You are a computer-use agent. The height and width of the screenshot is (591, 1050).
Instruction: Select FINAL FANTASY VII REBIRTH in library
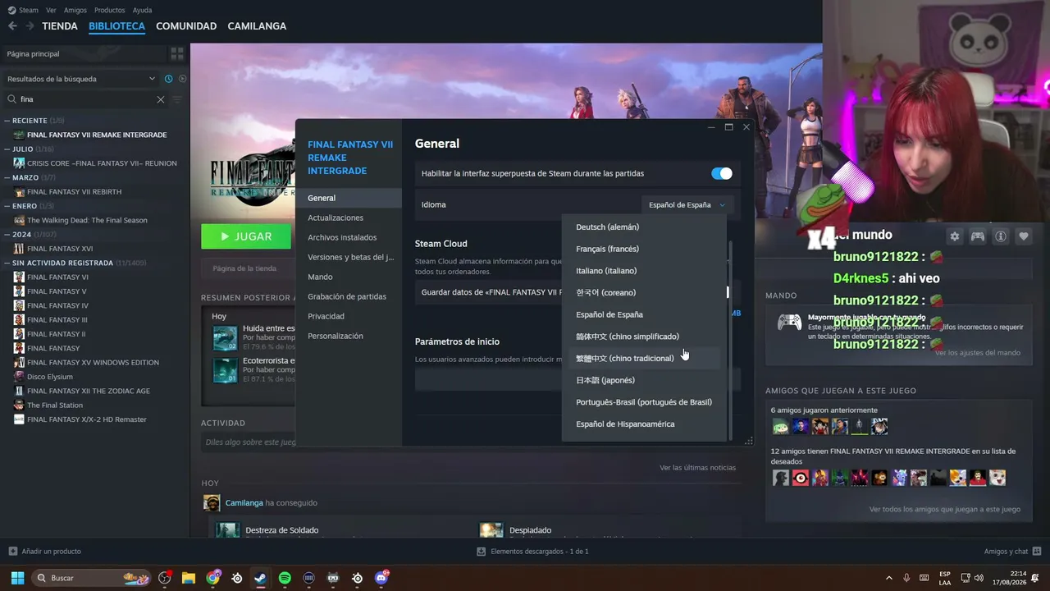click(x=74, y=192)
